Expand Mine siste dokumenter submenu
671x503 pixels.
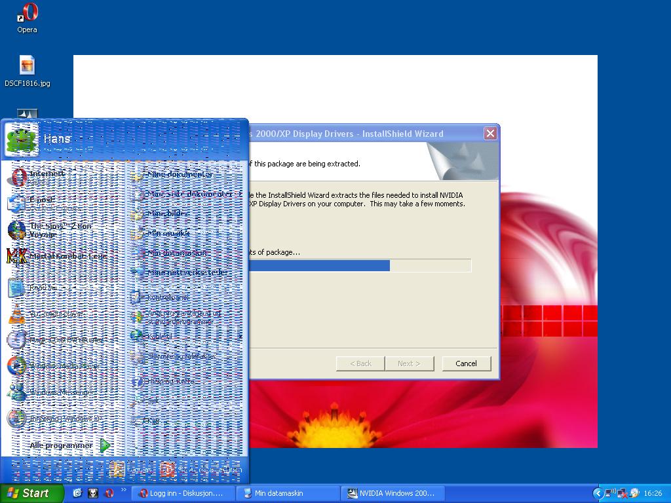pyautogui.click(x=186, y=194)
